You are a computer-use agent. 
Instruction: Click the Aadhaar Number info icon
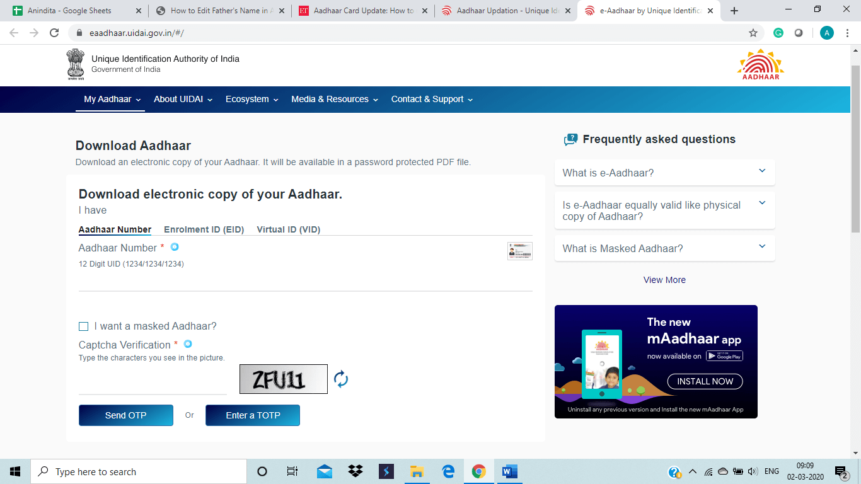click(x=175, y=247)
